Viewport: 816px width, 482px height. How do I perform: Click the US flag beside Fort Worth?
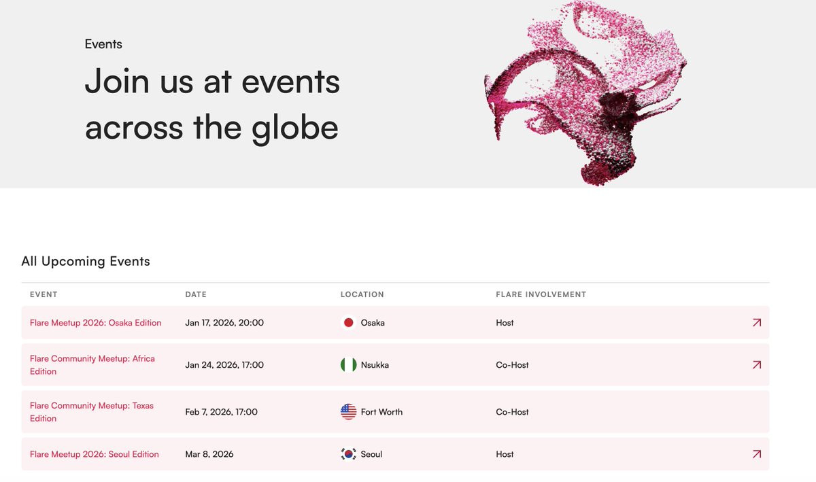click(x=348, y=412)
